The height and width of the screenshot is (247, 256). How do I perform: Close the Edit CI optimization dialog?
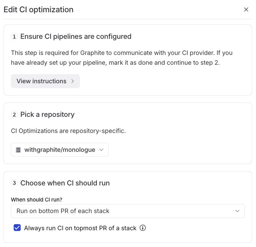pyautogui.click(x=246, y=9)
